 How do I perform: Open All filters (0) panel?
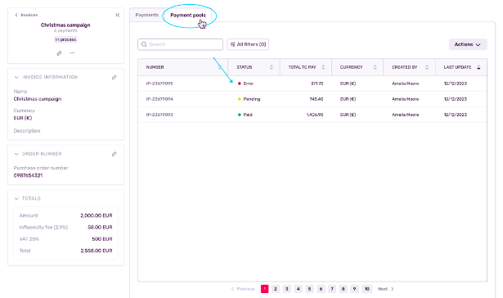pos(248,44)
